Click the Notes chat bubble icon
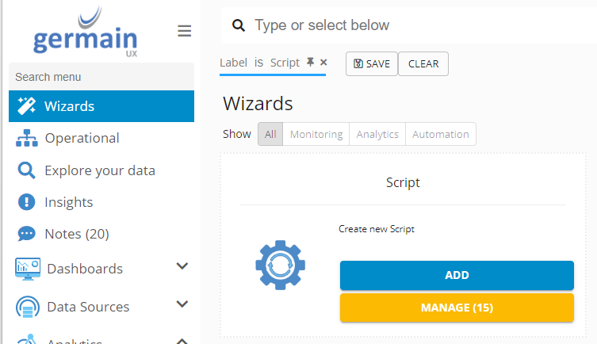 [x=27, y=234]
